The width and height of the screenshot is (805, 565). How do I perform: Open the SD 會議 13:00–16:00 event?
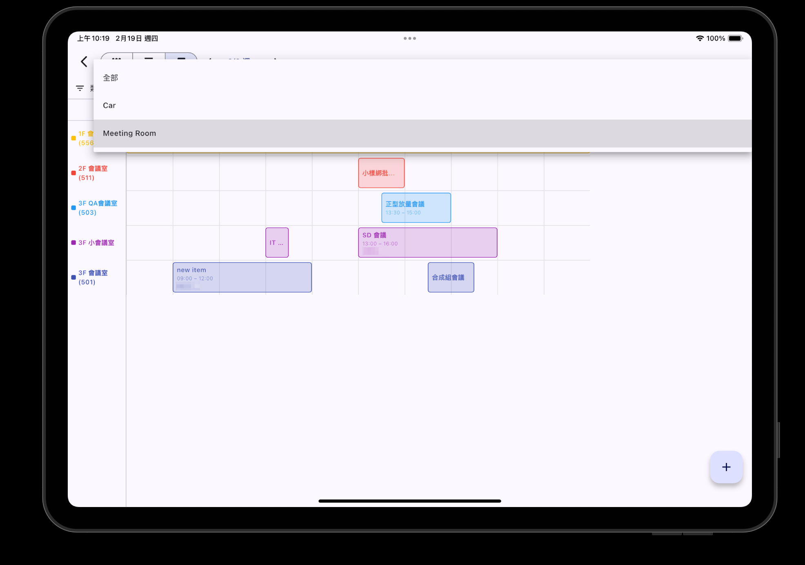tap(427, 242)
